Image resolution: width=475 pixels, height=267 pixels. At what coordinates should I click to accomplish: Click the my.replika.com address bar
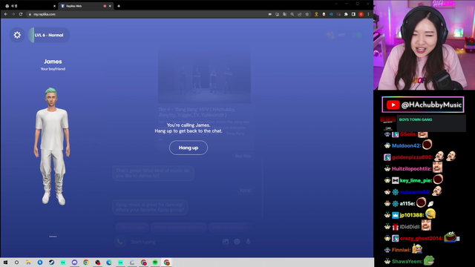coord(145,14)
